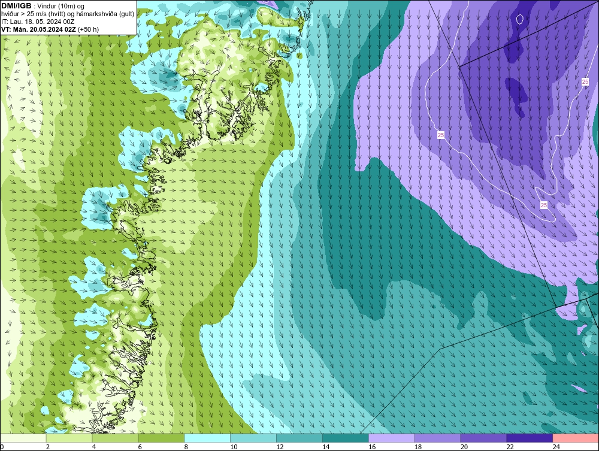This screenshot has height=451, width=599.
Task: Click the 'Vindur (10m) og' heading text
Action: pyautogui.click(x=62, y=6)
